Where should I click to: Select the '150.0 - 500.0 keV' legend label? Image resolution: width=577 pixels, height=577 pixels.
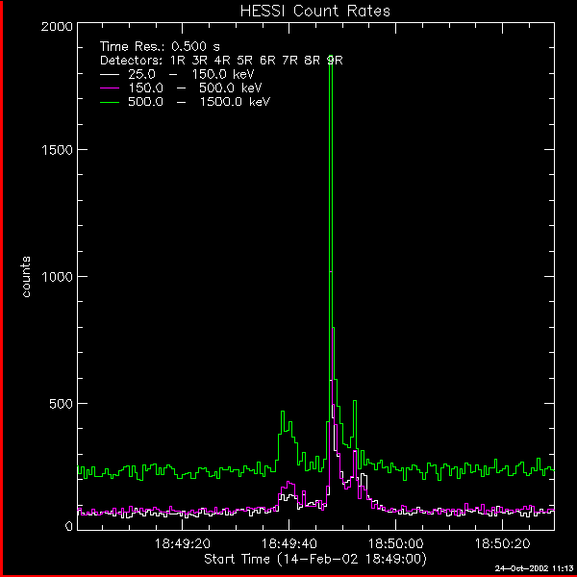point(194,88)
